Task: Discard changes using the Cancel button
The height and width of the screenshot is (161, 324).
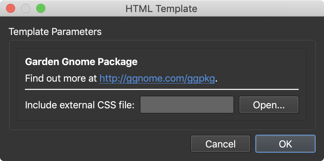Action: [x=221, y=144]
